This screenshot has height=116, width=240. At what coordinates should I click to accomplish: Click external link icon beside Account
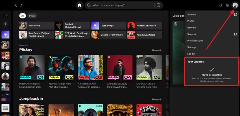click(x=235, y=14)
